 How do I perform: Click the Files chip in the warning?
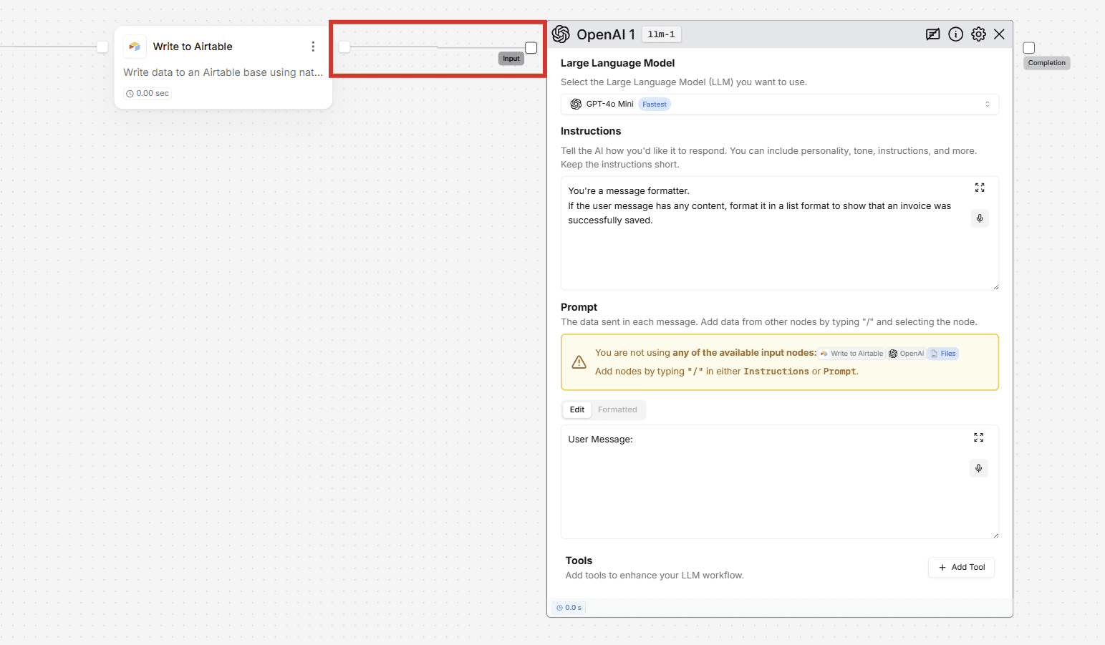click(x=943, y=354)
